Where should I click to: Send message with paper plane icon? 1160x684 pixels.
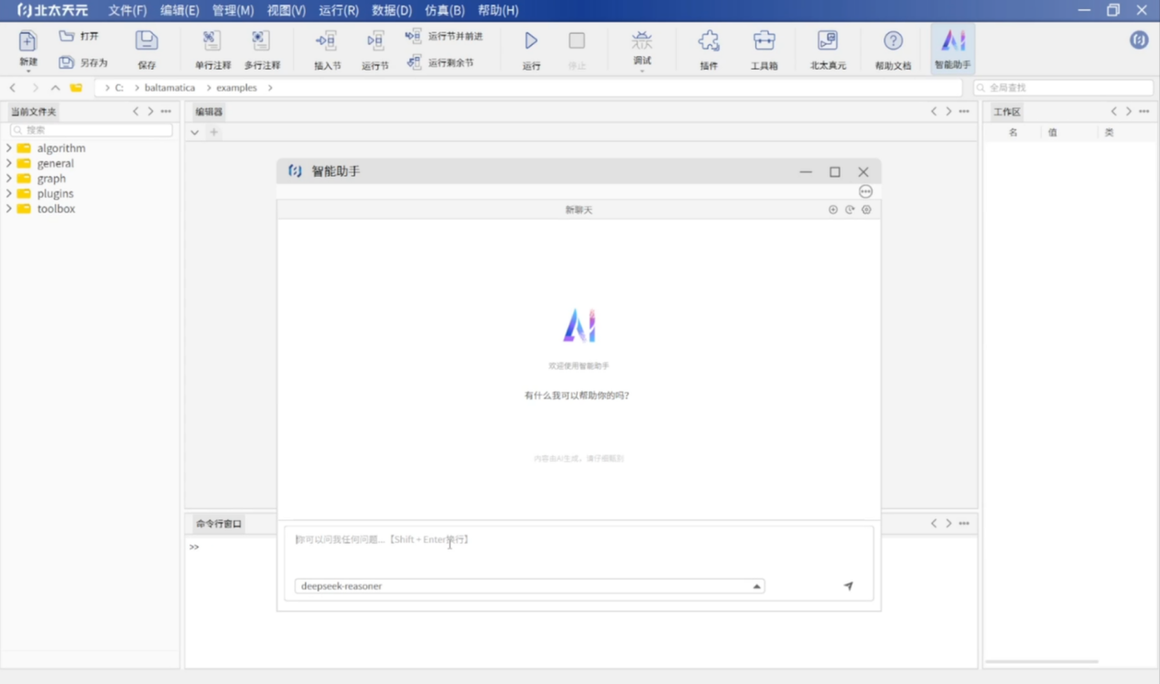tap(848, 586)
